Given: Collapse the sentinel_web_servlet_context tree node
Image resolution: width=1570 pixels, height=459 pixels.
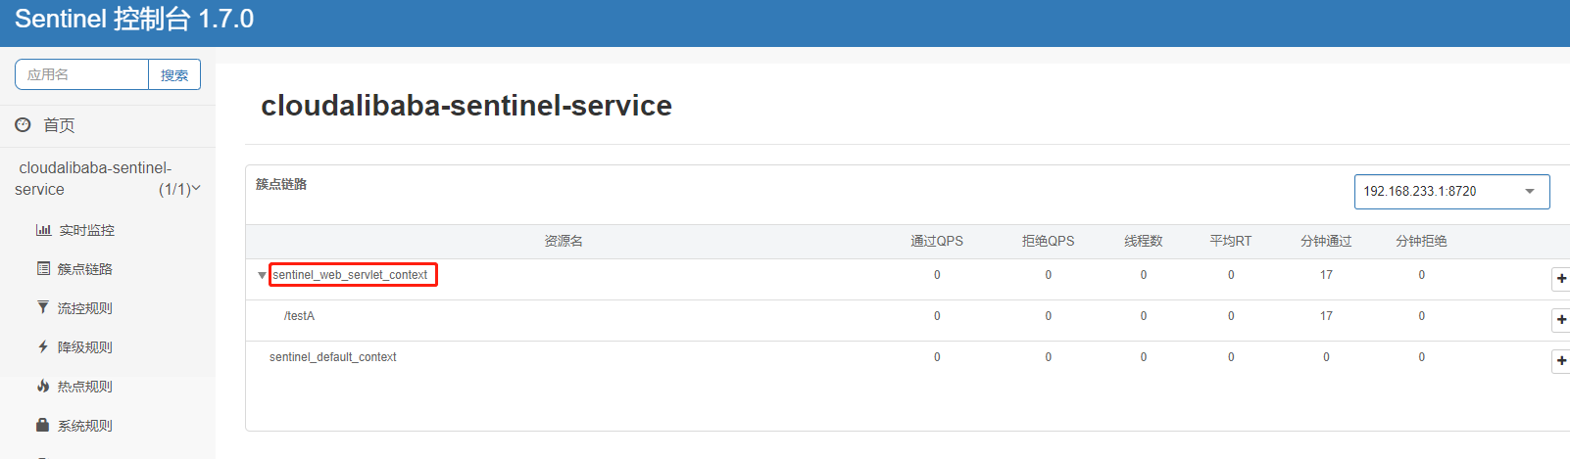Looking at the screenshot, I should [x=262, y=275].
